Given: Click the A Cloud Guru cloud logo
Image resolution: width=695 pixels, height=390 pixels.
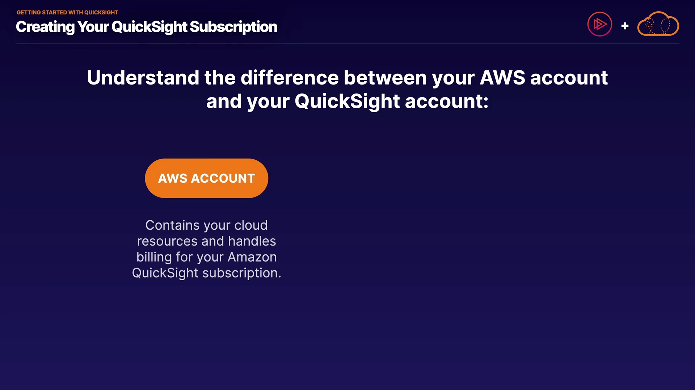Looking at the screenshot, I should click(658, 24).
